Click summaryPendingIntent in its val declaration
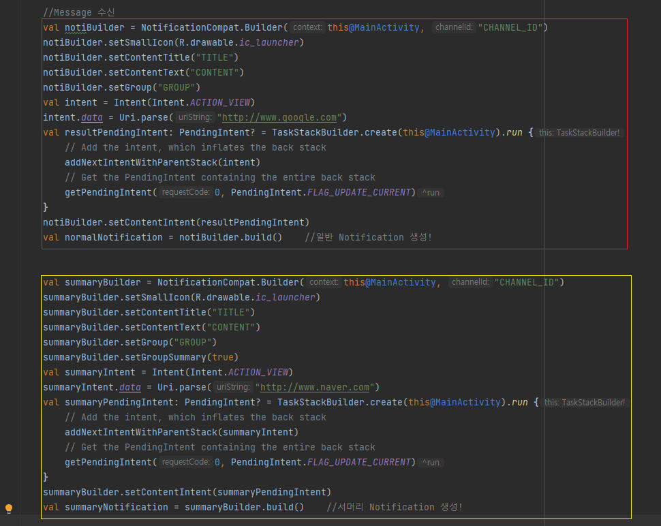Screen dimensions: 661x526 tap(119, 403)
